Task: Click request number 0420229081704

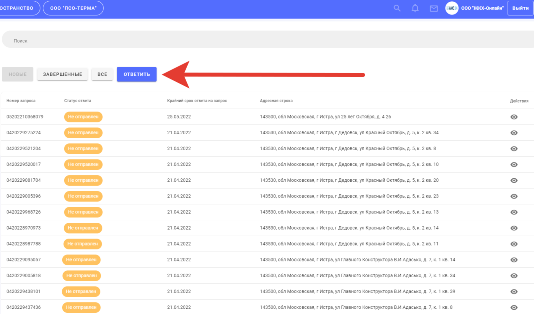Action: [24, 180]
